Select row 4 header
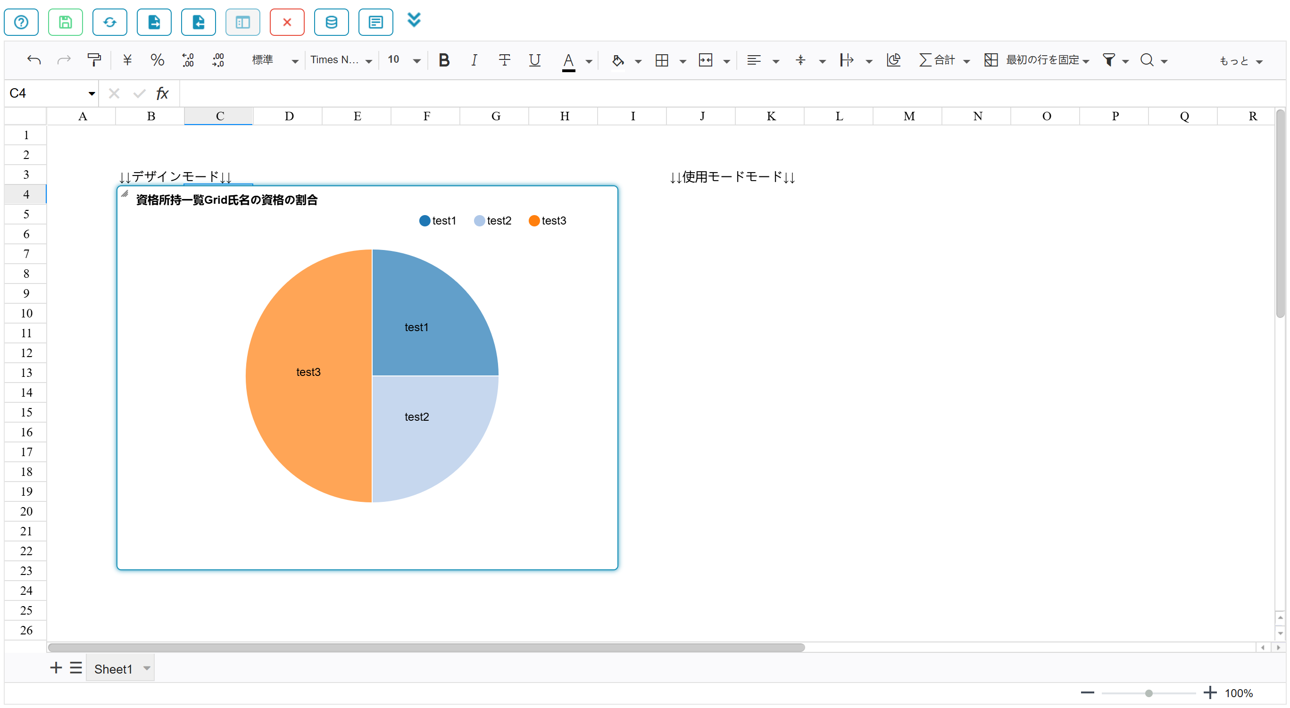1290x708 pixels. (x=25, y=194)
